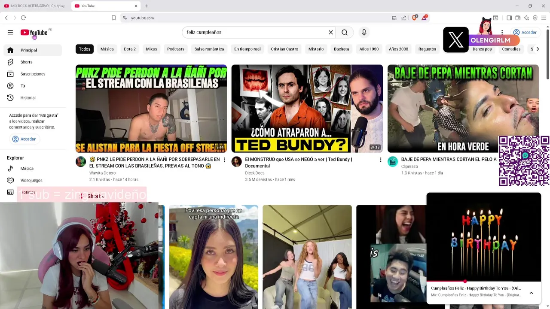Viewport: 550px width, 309px height.
Task: Open the Brave Wallet icon
Action: pyautogui.click(x=518, y=18)
